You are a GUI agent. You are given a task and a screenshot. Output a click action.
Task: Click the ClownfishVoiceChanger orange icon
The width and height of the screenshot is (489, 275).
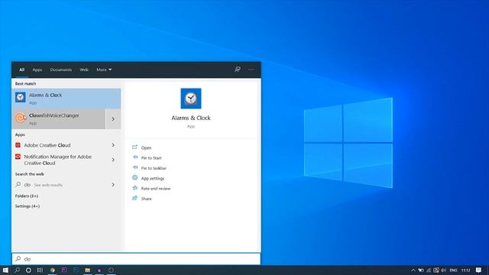[21, 118]
